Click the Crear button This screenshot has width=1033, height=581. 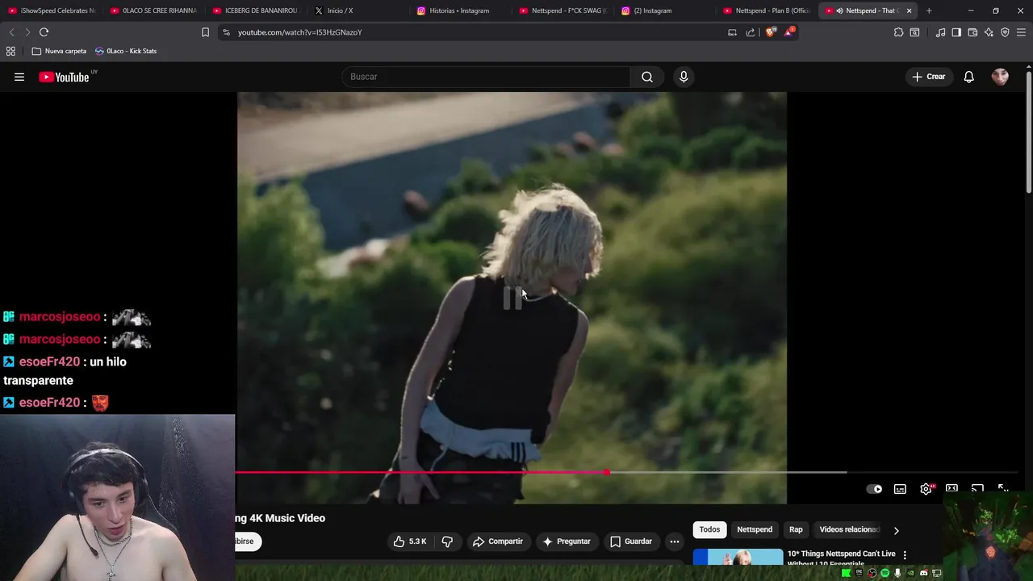[929, 77]
